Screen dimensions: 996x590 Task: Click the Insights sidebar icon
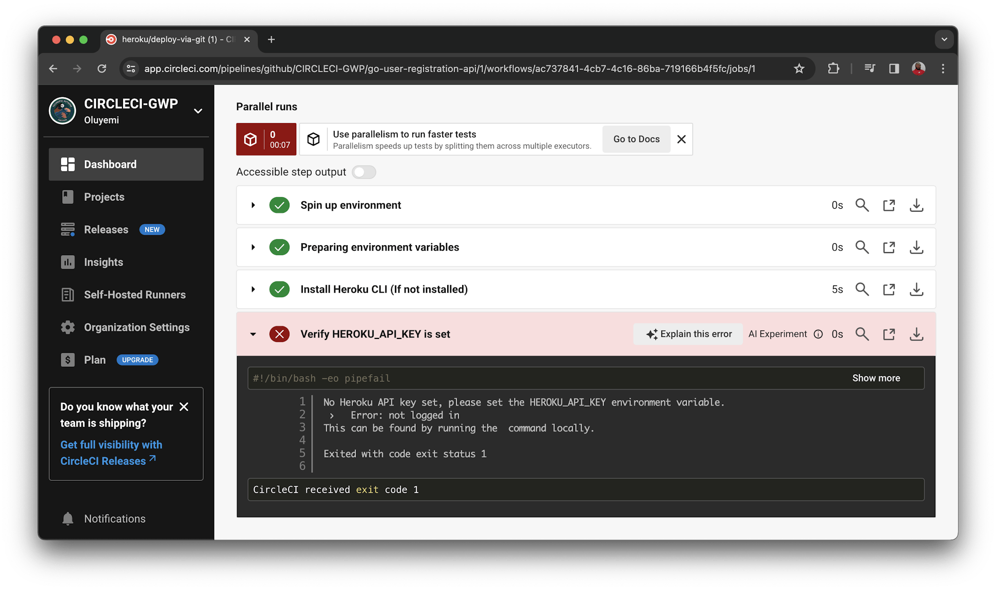(x=68, y=262)
